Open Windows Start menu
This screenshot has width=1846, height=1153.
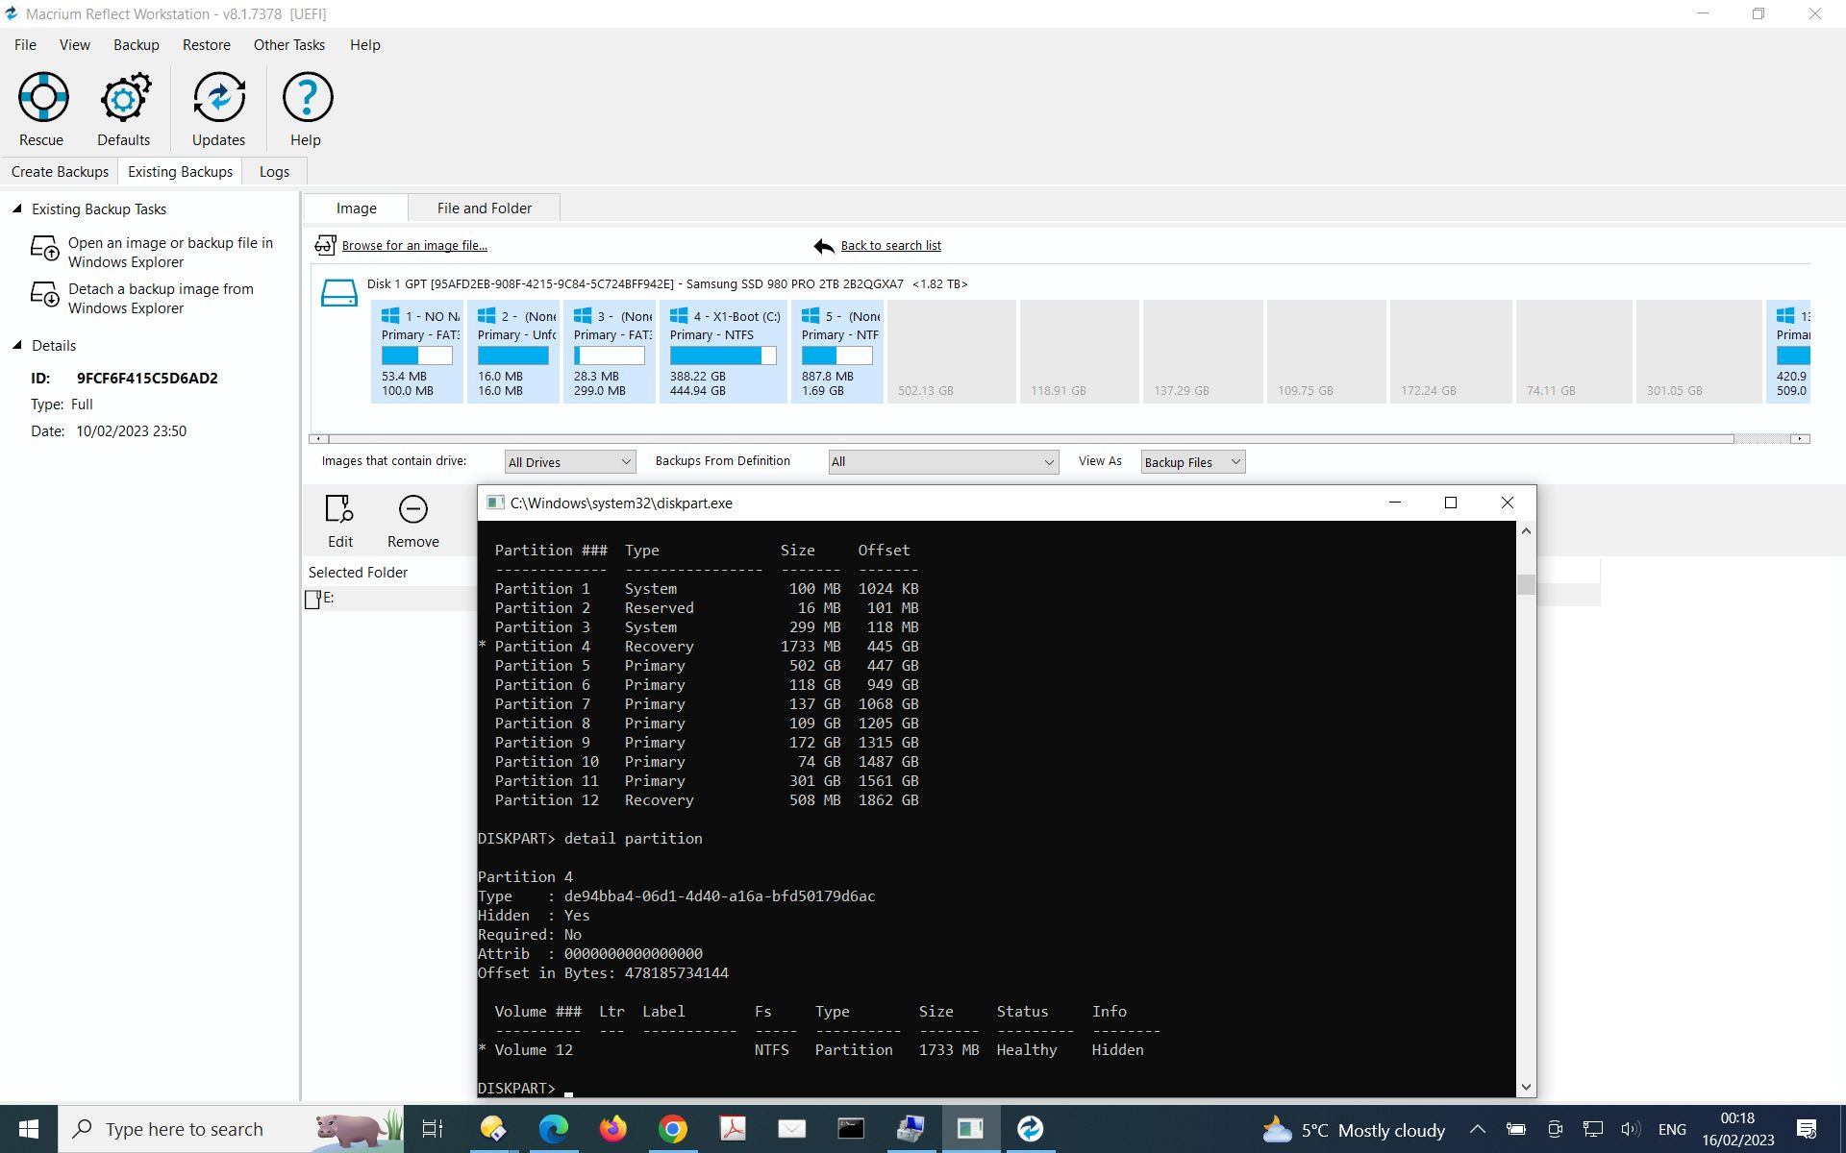(29, 1129)
